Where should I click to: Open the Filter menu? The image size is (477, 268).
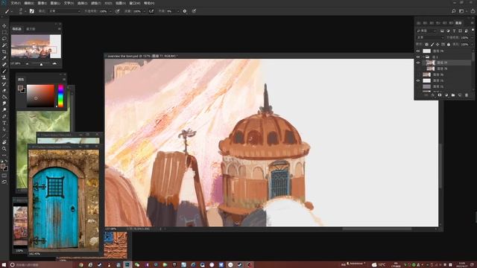coord(96,3)
